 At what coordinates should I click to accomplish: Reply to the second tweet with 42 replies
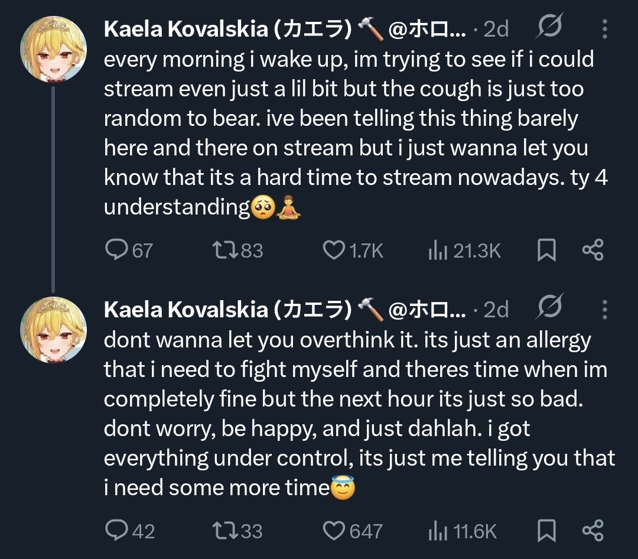[x=114, y=531]
